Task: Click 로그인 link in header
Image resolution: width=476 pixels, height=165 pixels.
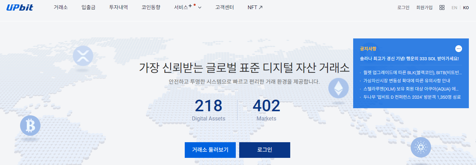Action: tap(403, 7)
